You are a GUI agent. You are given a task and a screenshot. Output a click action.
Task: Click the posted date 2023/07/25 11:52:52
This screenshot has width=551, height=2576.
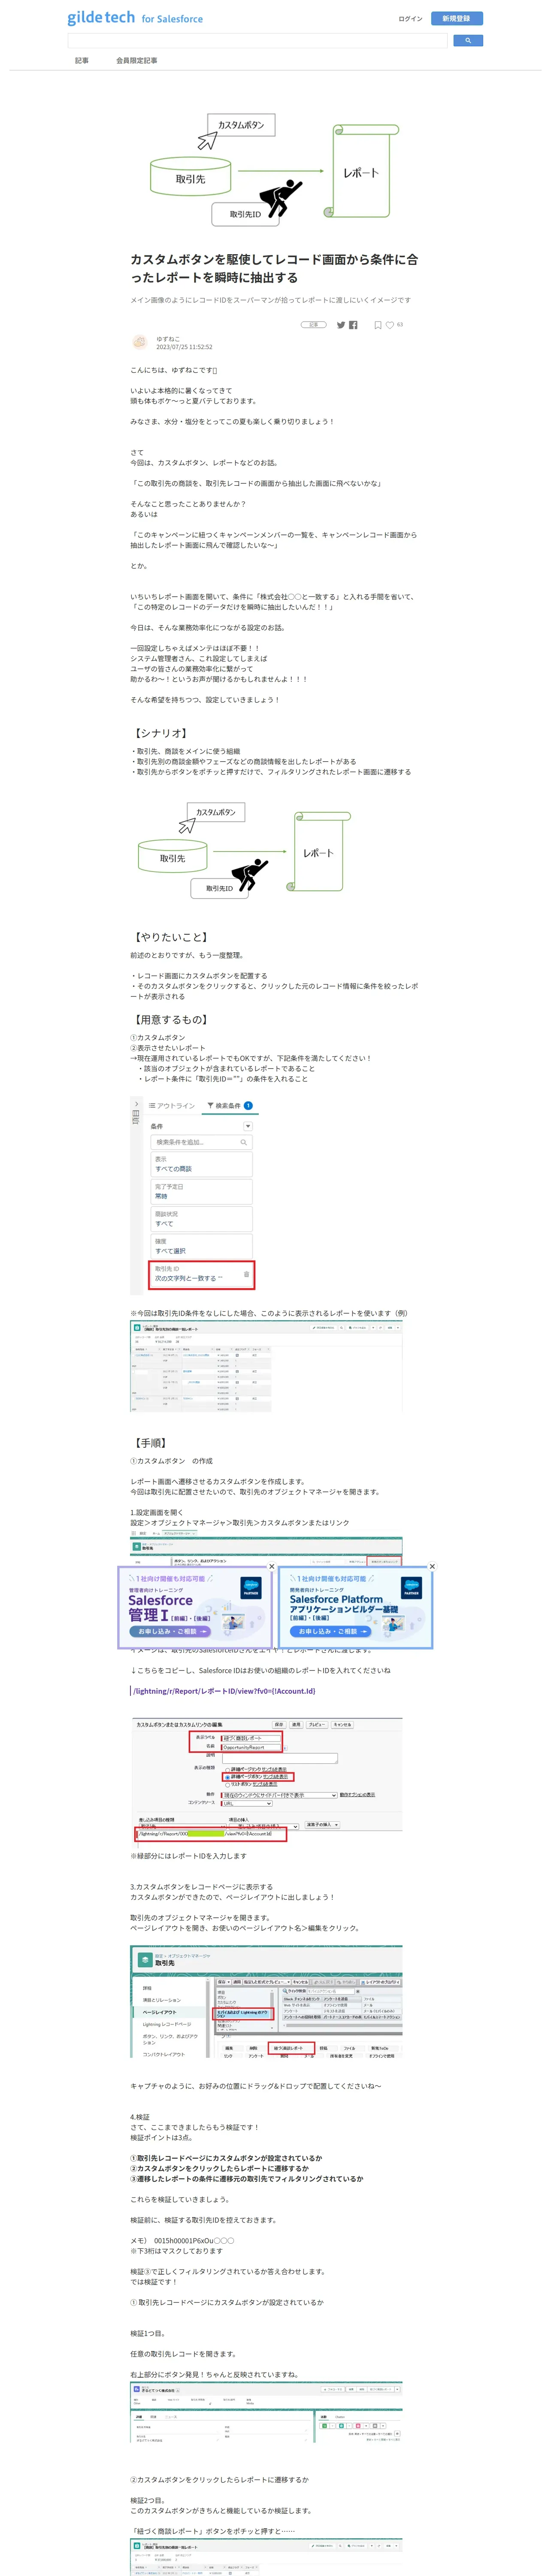pyautogui.click(x=184, y=347)
